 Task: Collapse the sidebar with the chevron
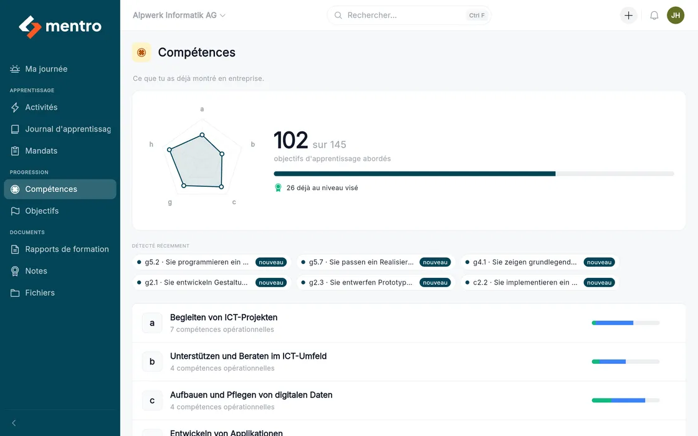coord(14,423)
